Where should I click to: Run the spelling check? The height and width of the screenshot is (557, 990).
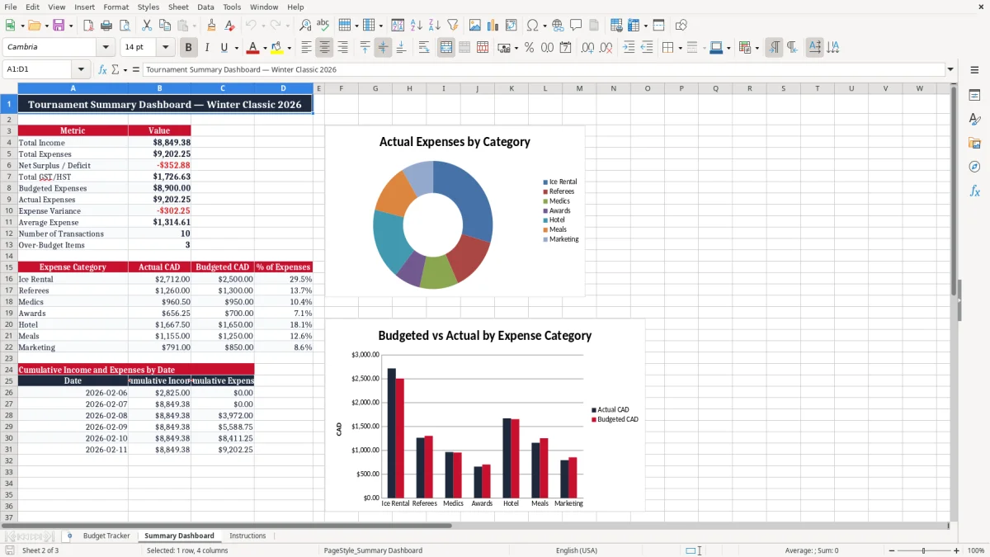point(323,26)
